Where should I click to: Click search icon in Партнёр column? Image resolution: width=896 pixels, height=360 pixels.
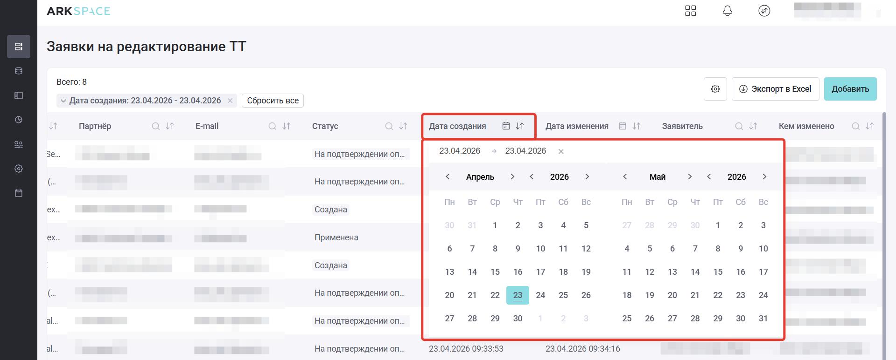[156, 126]
